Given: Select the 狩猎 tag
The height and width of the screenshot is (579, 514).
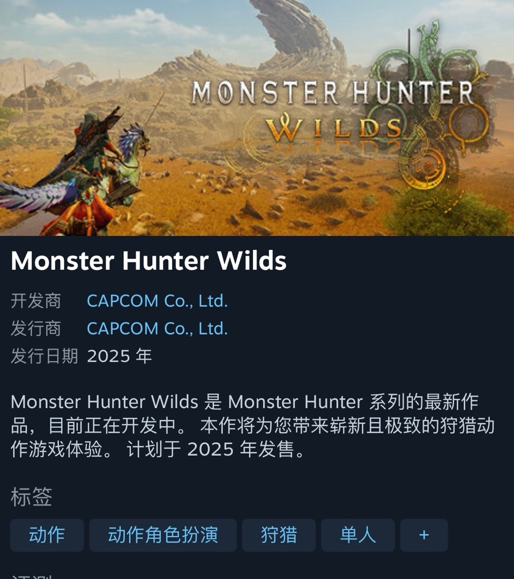Looking at the screenshot, I should click(x=279, y=535).
